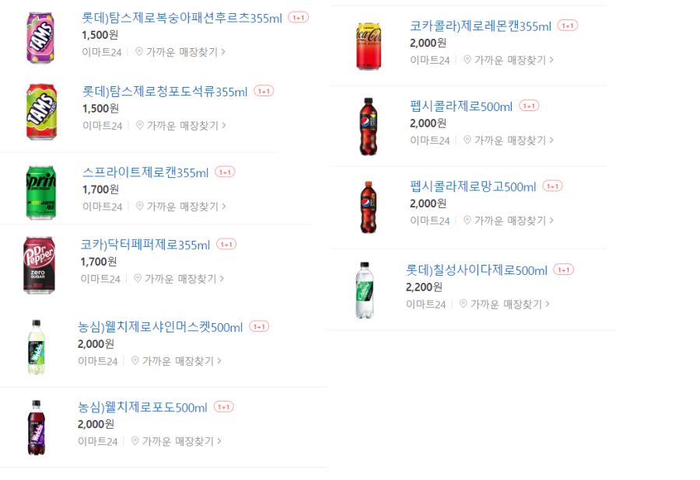This screenshot has height=480, width=700.
Task: Click the 1+1 badge beside 롯데)칠성사이다제로500ml
Action: (x=563, y=270)
